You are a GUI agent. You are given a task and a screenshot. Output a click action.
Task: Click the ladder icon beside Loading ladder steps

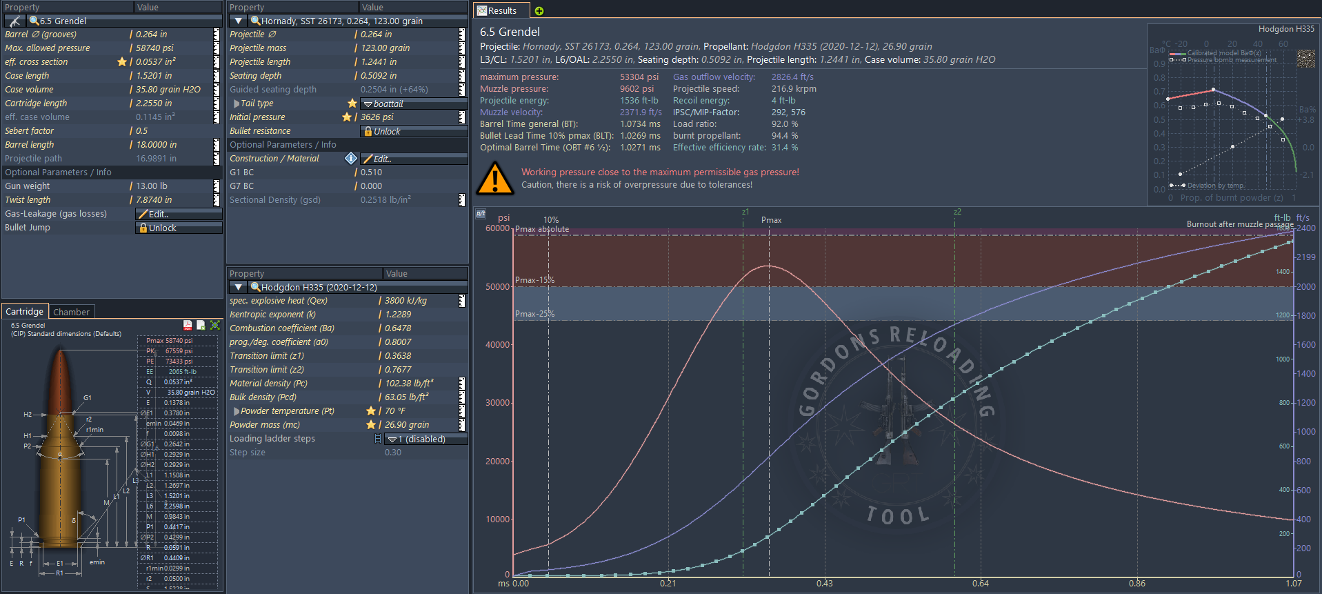tap(378, 439)
